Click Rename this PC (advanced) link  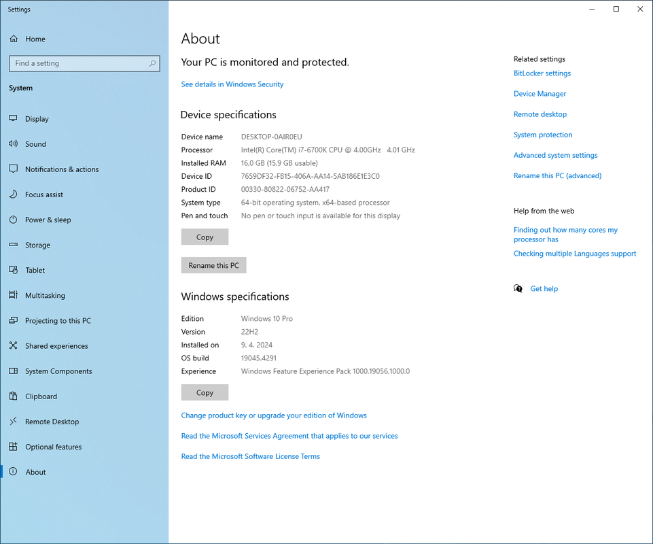pyautogui.click(x=557, y=175)
